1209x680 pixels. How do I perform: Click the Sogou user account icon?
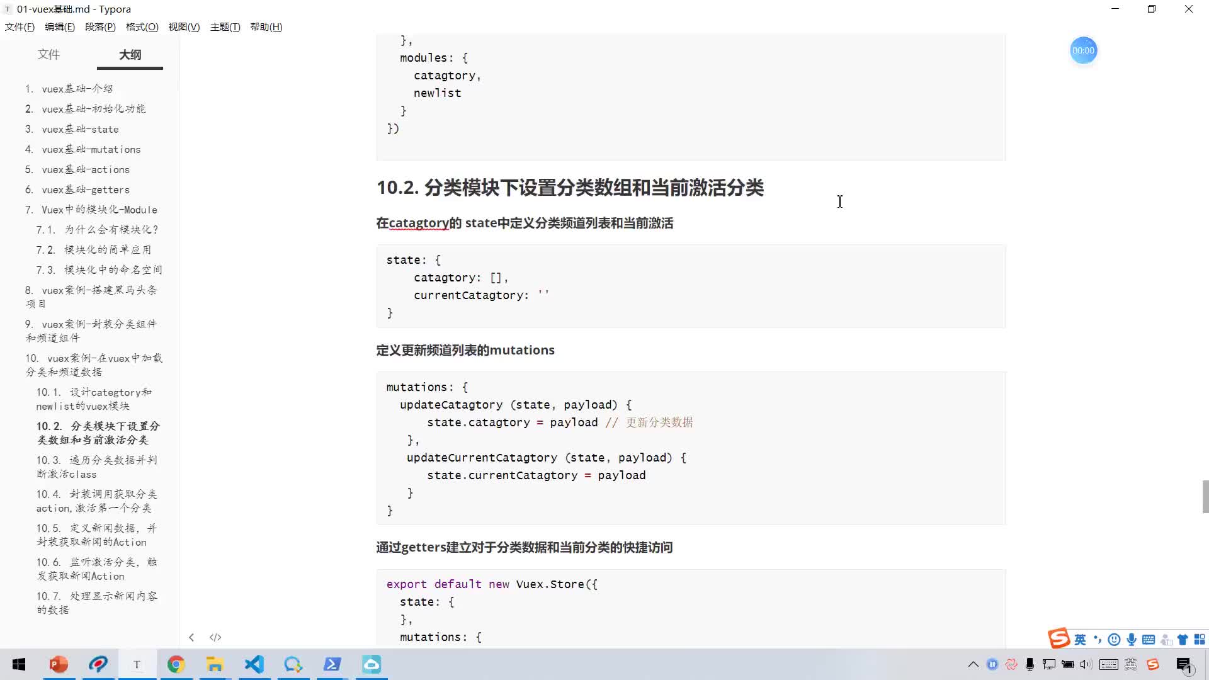point(1166,640)
